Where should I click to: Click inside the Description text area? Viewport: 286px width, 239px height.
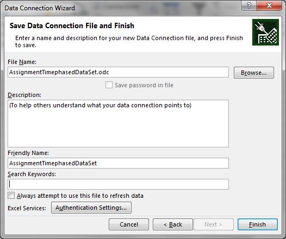(118, 124)
